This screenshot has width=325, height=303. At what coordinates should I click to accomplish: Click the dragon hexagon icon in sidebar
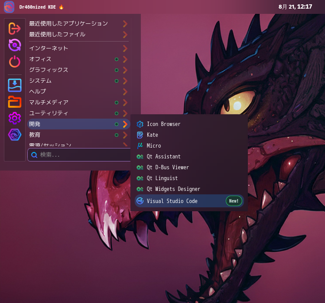point(14,135)
